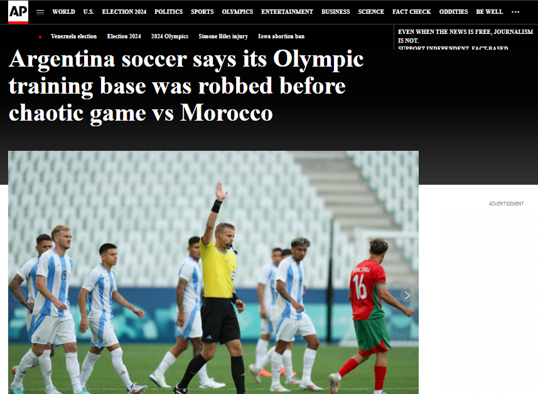Click the journalism support banner text
The width and height of the screenshot is (538, 394).
[465, 39]
